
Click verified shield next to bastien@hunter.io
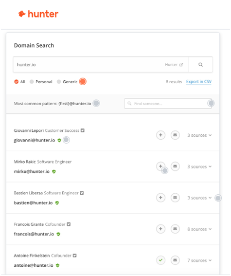click(57, 203)
